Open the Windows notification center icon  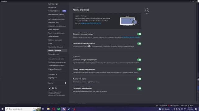(x=196, y=109)
